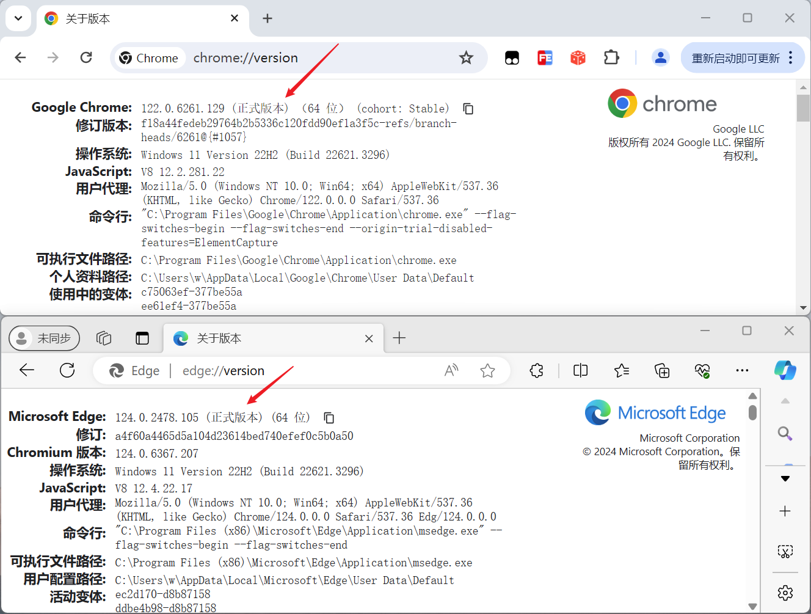Viewport: 811px width, 614px height.
Task: Select the Chrome tab 关于版本
Action: tap(143, 19)
